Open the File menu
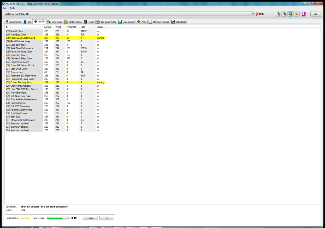The height and width of the screenshot is (228, 325). (5, 8)
